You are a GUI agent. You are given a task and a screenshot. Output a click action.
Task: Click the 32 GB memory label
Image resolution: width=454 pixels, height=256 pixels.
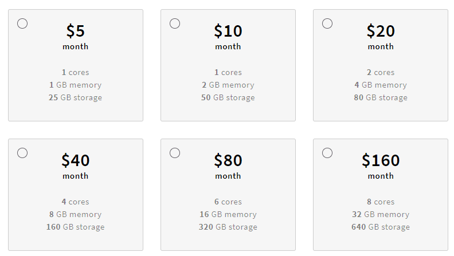tap(381, 215)
